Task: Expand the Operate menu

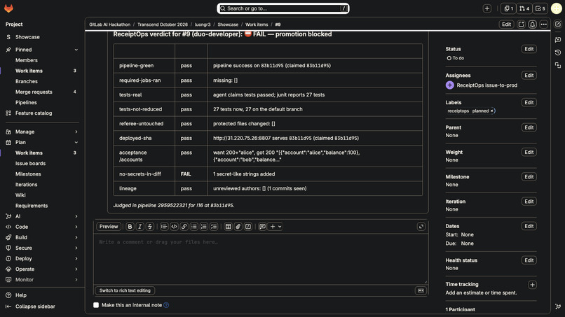Action: [x=76, y=269]
